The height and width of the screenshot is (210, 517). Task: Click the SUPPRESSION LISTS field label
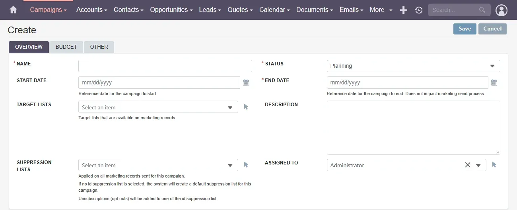(34, 166)
